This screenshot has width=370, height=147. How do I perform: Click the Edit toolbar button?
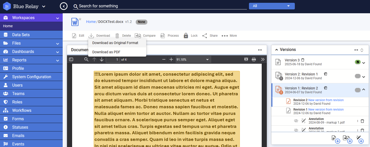pos(78,36)
